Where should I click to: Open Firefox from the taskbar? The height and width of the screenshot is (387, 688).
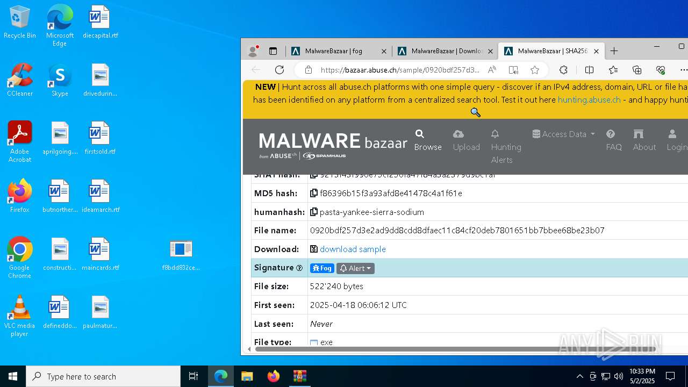point(273,376)
